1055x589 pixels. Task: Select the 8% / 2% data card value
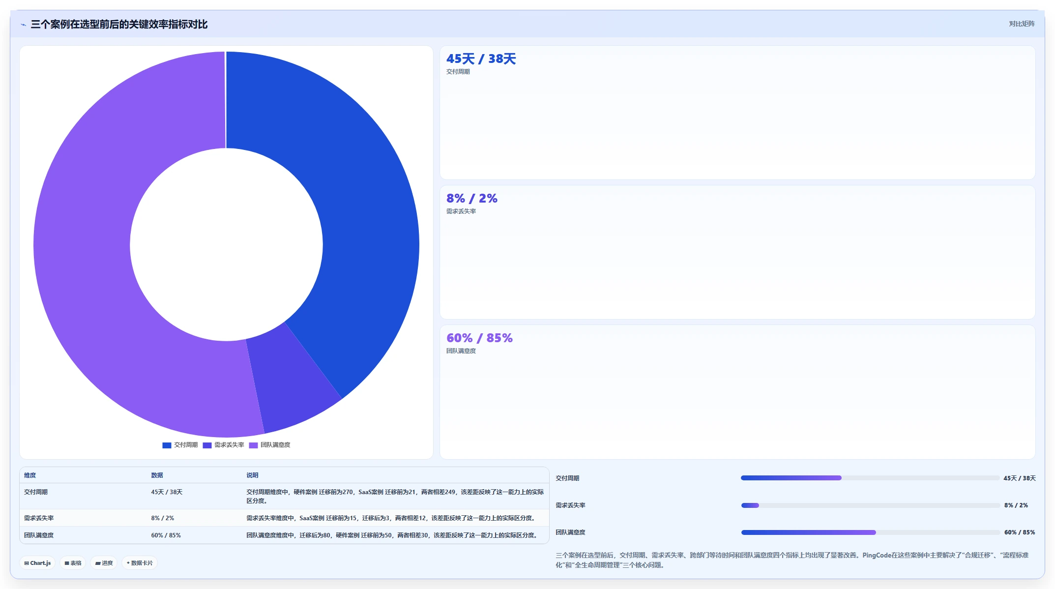coord(471,199)
